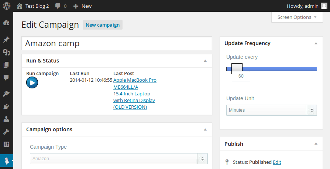This screenshot has width=330, height=169.
Task: Click the Update Frequency panel title
Action: [x=247, y=43]
